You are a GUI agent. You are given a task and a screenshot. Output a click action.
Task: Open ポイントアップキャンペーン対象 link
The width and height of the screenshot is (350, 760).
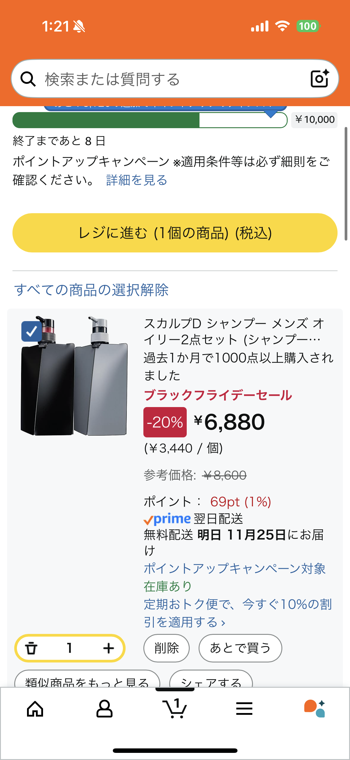coord(235,569)
